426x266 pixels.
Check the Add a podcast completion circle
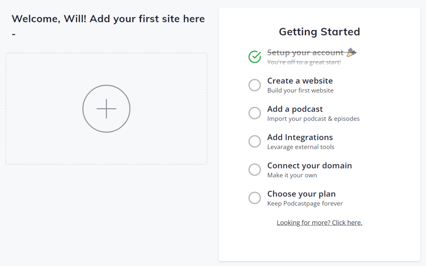pos(255,113)
